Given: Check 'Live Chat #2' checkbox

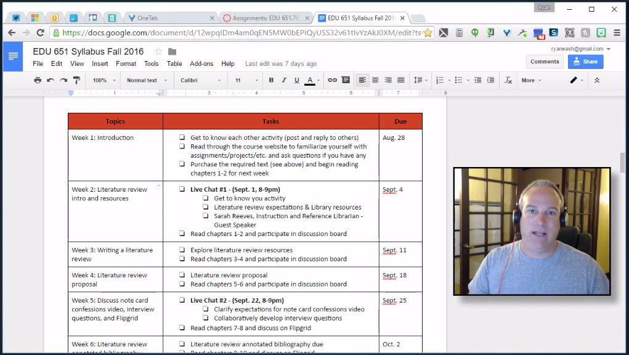Looking at the screenshot, I should click(182, 300).
